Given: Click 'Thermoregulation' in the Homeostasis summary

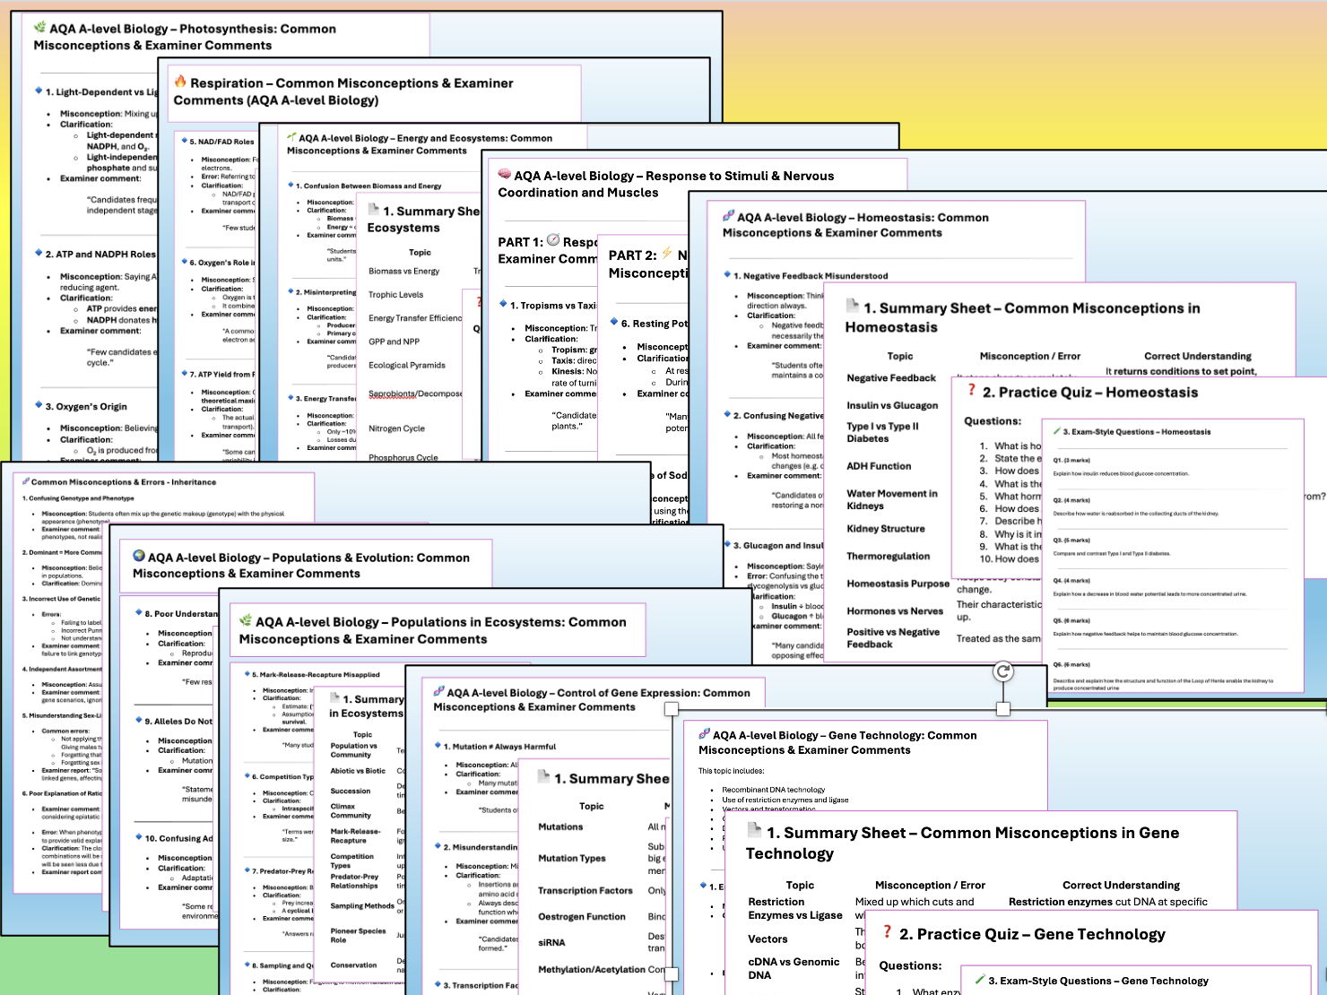Looking at the screenshot, I should tap(889, 556).
